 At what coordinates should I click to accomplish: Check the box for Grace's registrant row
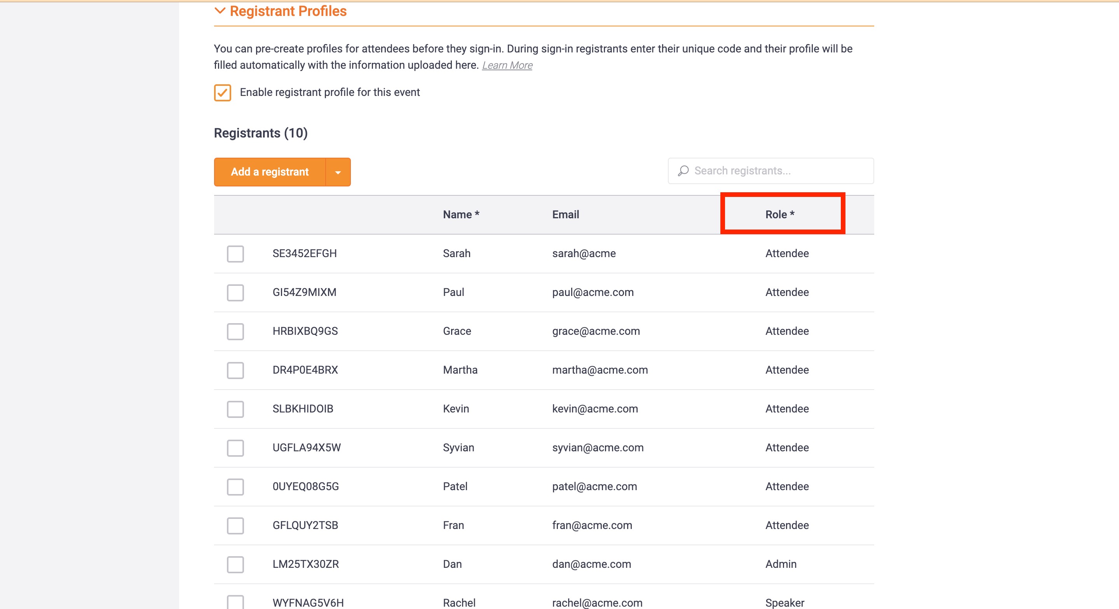coord(235,331)
